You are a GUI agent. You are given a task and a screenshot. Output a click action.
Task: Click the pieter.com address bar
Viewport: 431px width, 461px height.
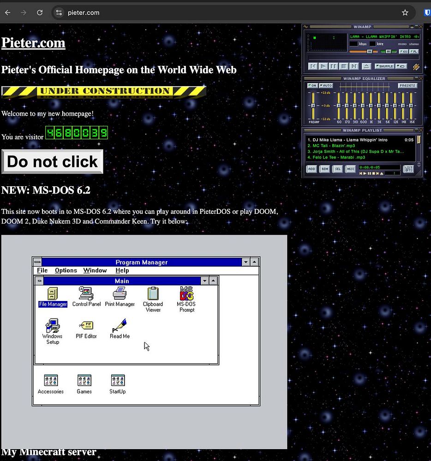(x=233, y=12)
